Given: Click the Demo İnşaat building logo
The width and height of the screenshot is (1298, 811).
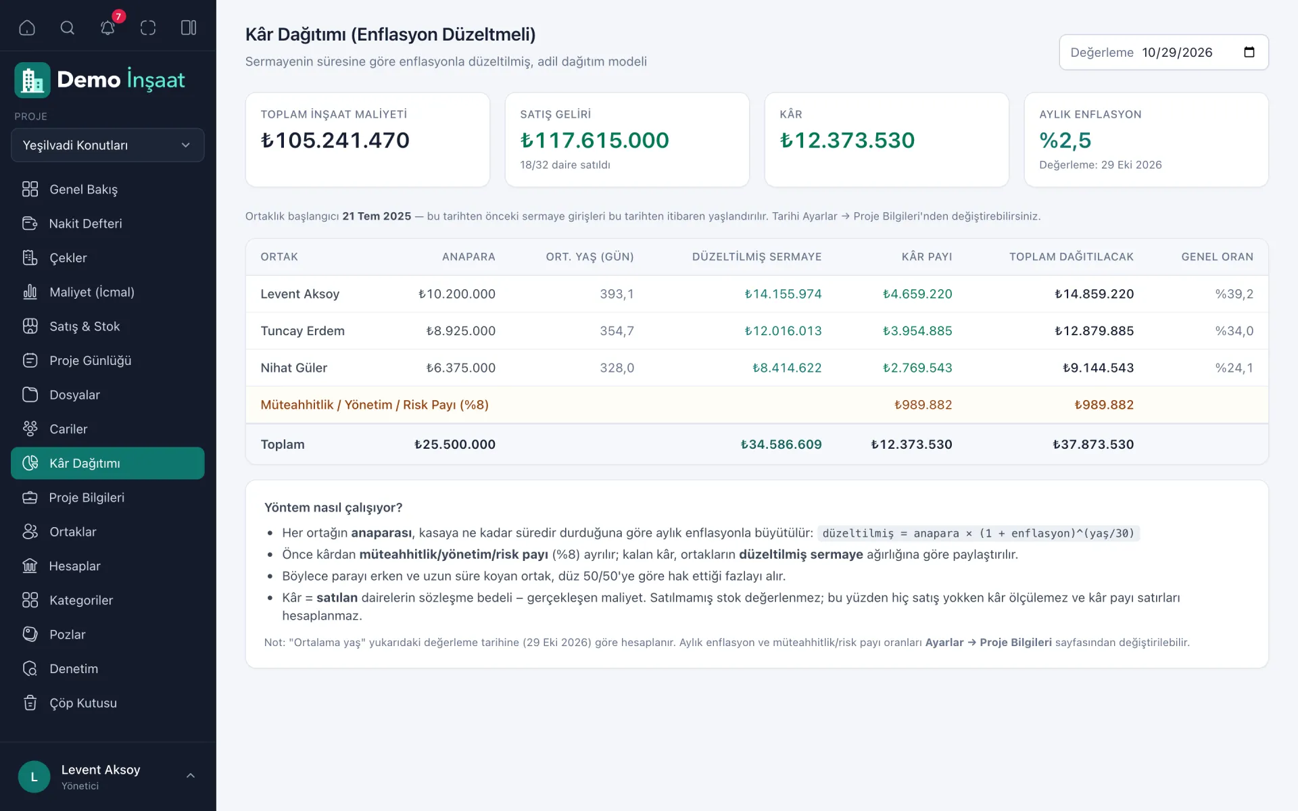Looking at the screenshot, I should point(32,80).
